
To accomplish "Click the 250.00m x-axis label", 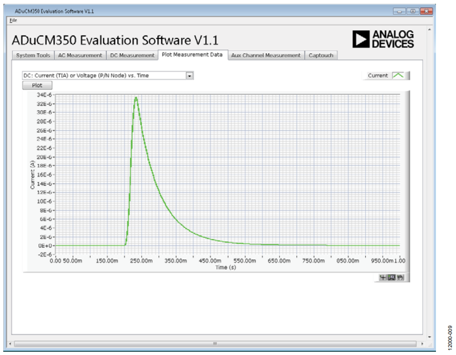I will [141, 261].
